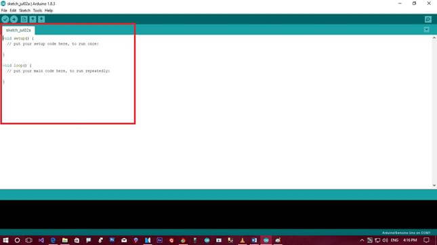Open the Tools menu
This screenshot has width=437, height=245.
pos(37,11)
